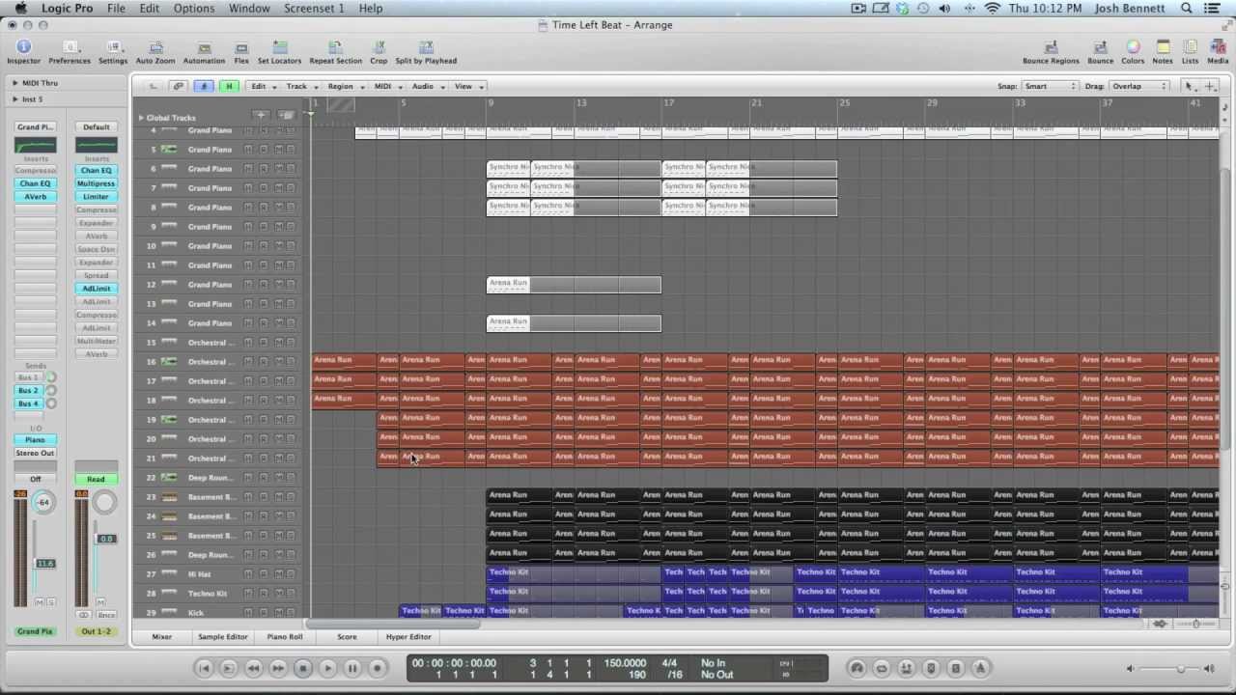Open the local Edit dropdown menu
This screenshot has height=695, width=1236.
pos(263,86)
